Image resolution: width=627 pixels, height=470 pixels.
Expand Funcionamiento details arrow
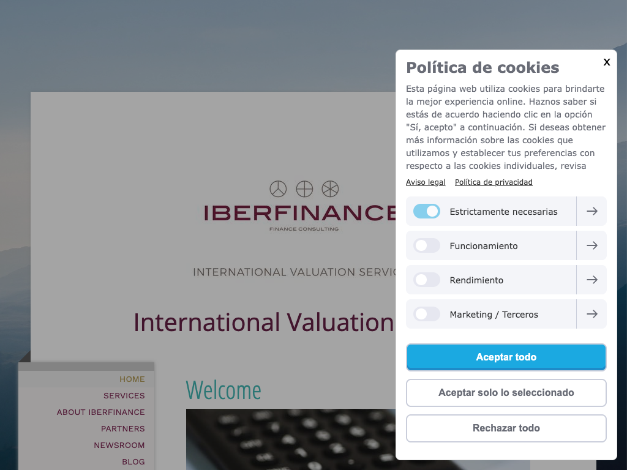tap(591, 245)
